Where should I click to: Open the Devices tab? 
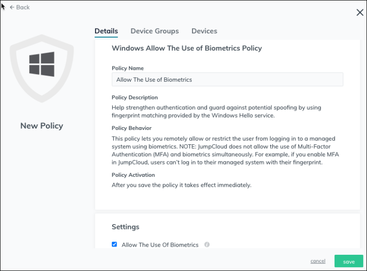click(x=204, y=31)
